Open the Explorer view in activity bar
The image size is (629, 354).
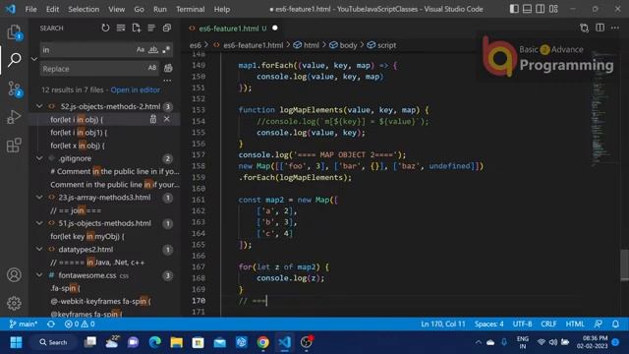tap(14, 32)
